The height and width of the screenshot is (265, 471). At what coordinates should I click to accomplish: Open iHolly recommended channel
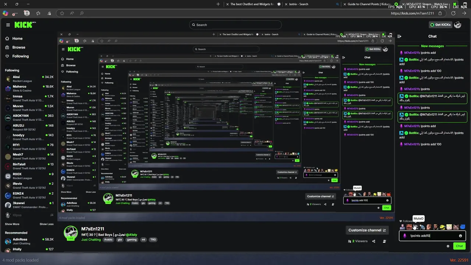coord(29,250)
